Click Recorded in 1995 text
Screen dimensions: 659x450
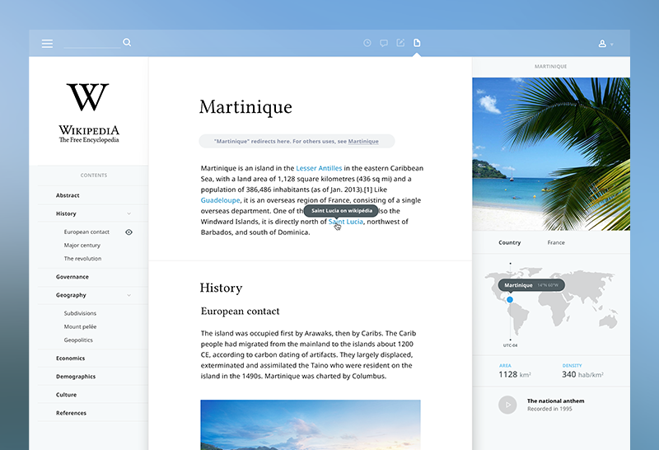(x=549, y=409)
